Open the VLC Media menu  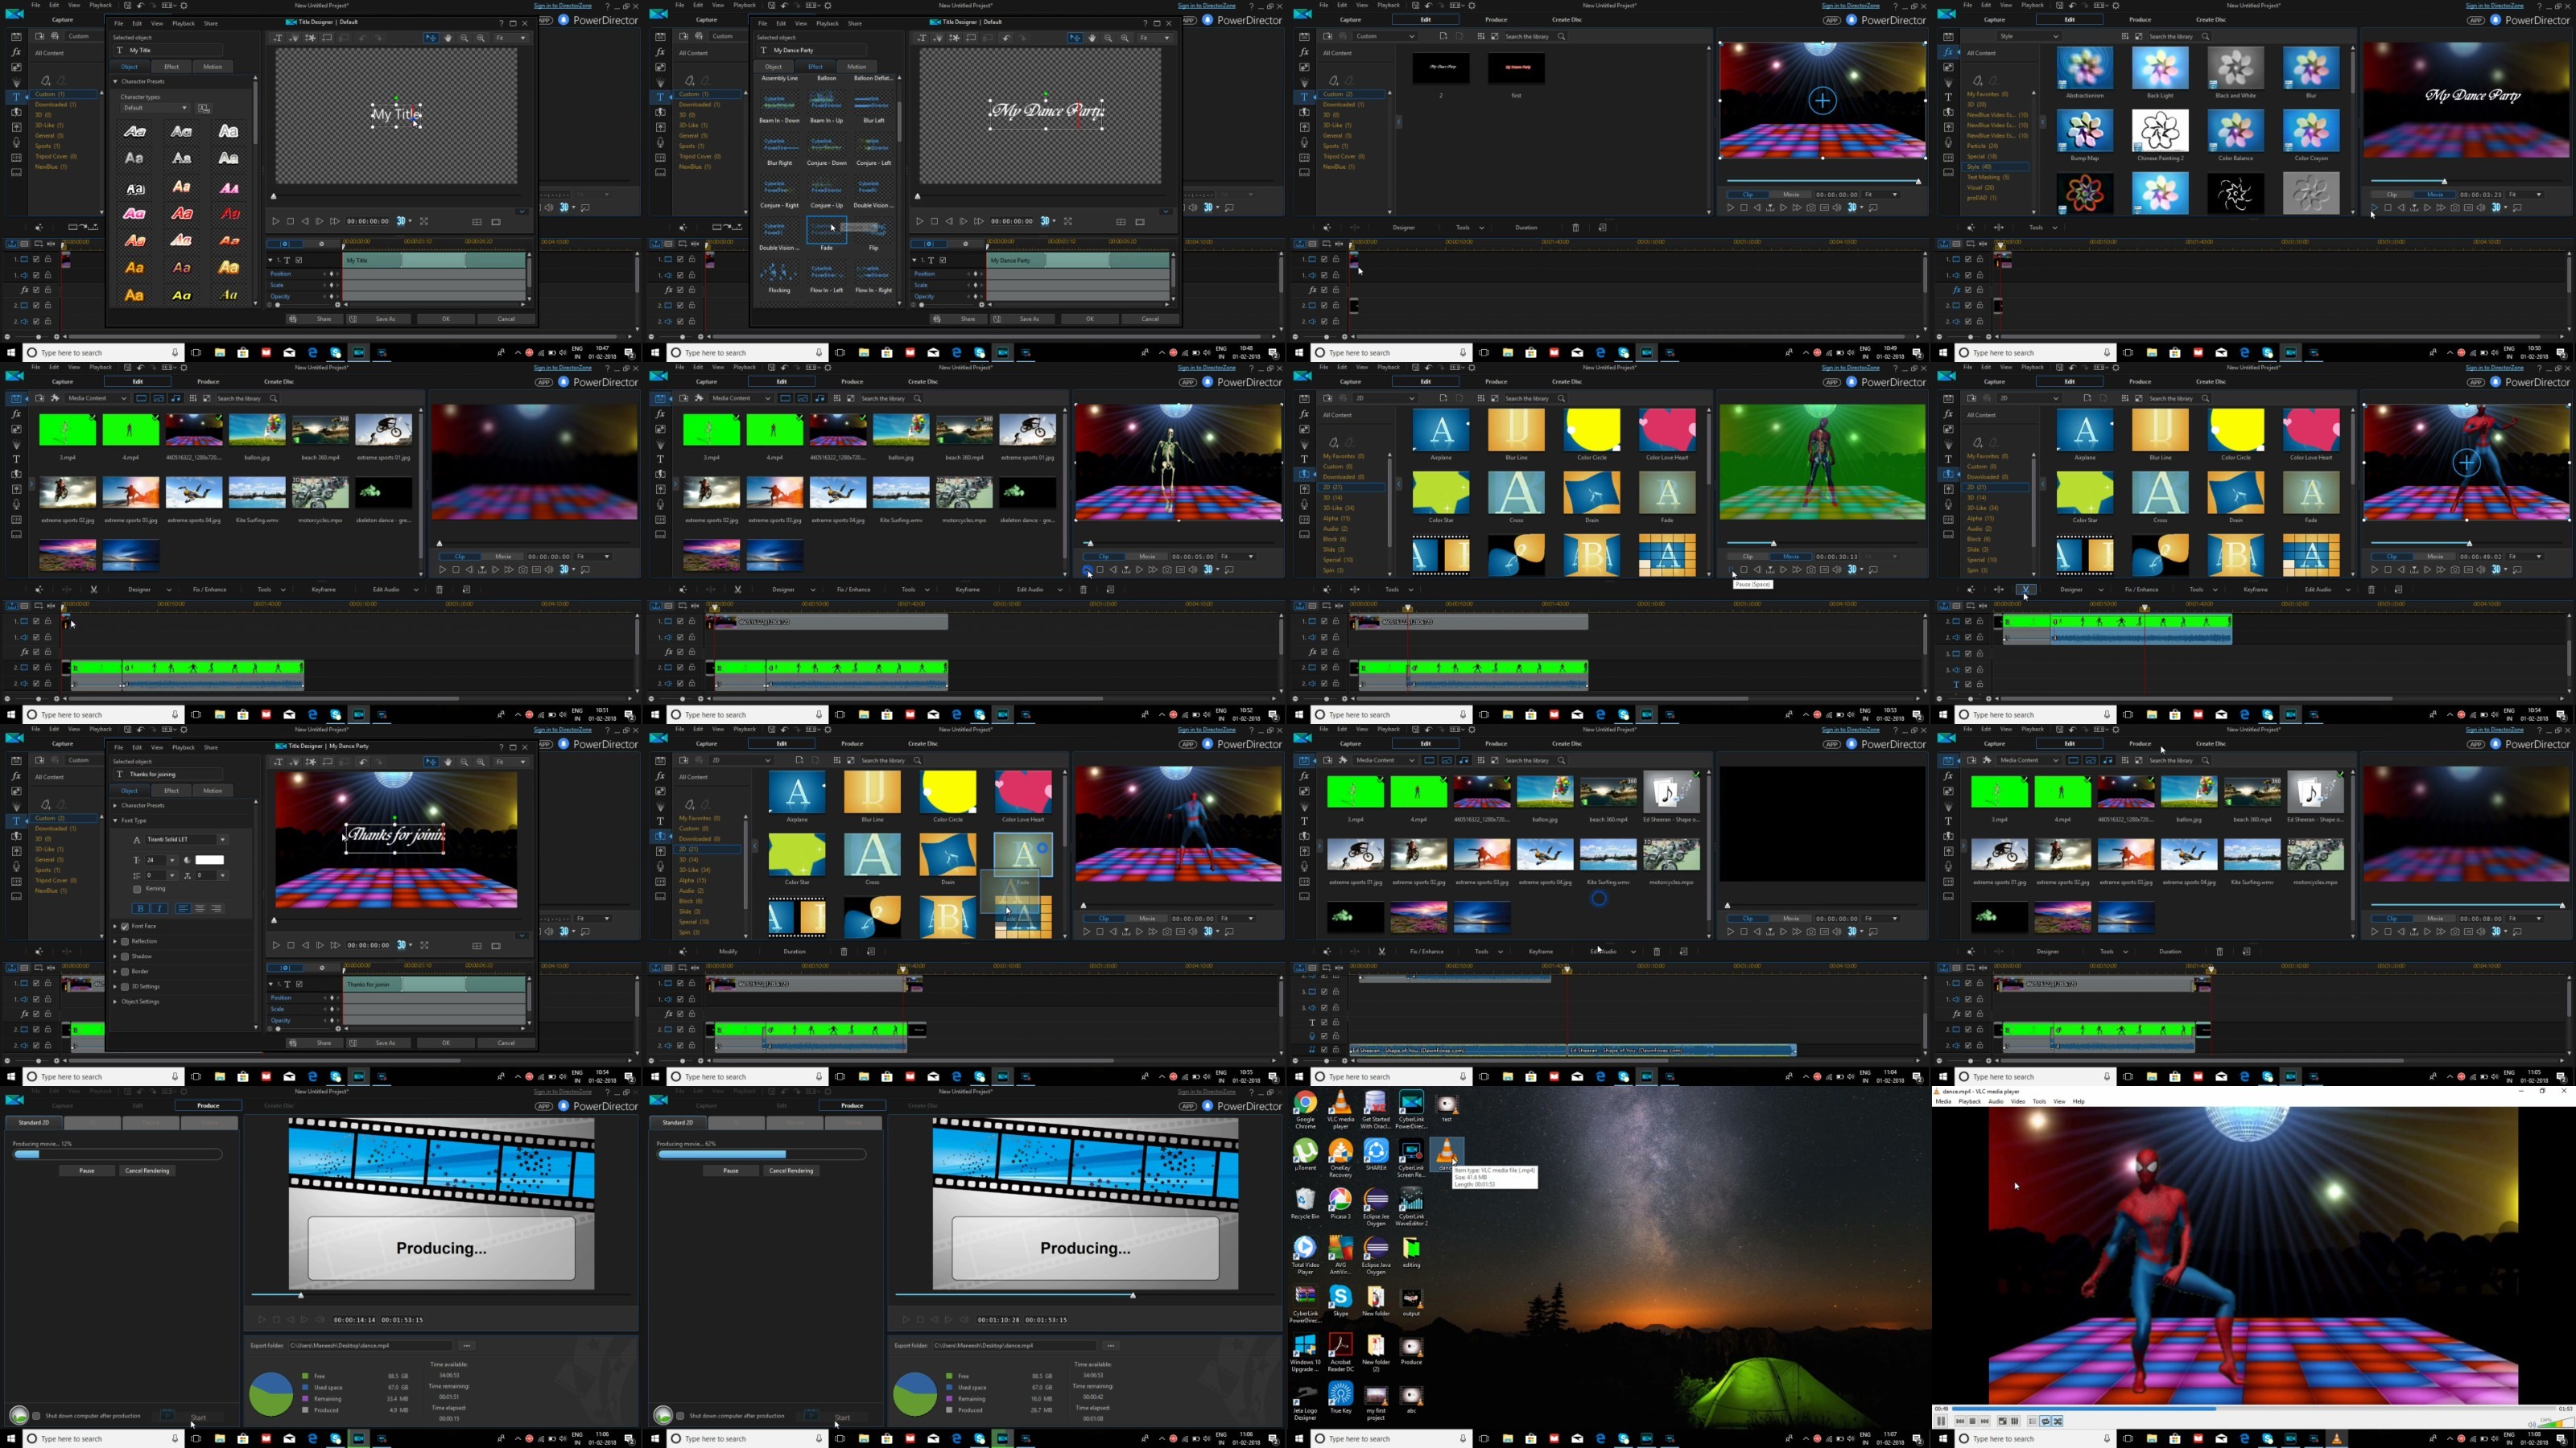pyautogui.click(x=1943, y=1101)
